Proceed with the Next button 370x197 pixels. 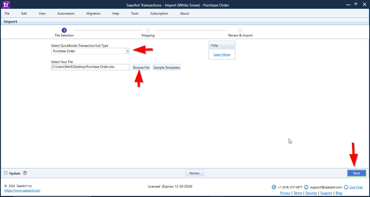(x=356, y=173)
